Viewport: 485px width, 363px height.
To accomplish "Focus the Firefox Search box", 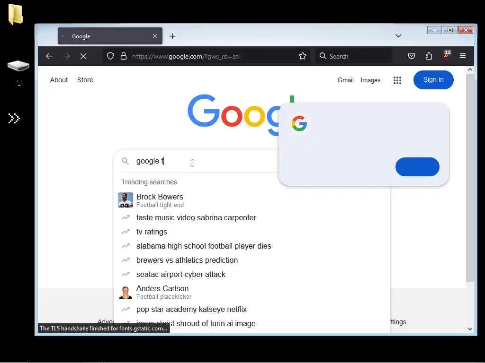I will coord(353,56).
